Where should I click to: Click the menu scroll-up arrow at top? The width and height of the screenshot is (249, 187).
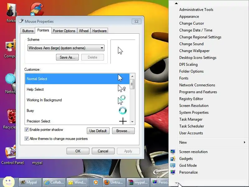(176, 3)
